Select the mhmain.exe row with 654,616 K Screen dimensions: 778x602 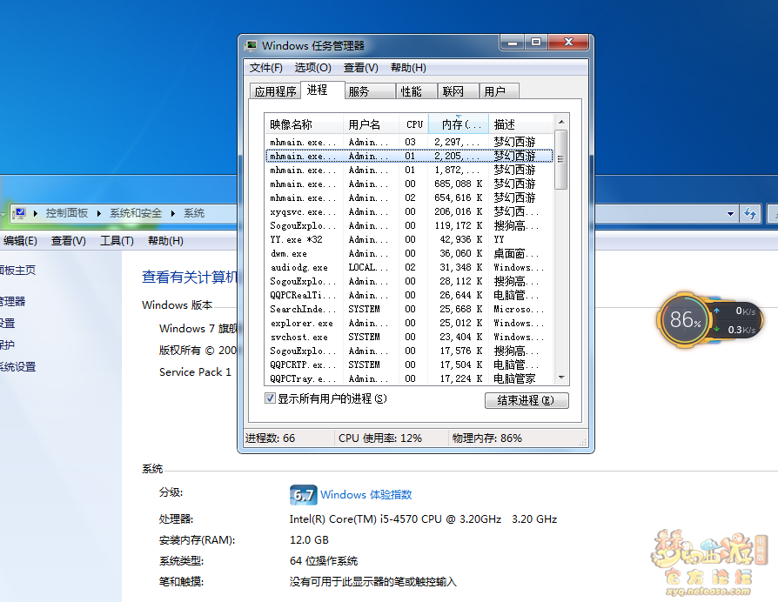pyautogui.click(x=409, y=197)
